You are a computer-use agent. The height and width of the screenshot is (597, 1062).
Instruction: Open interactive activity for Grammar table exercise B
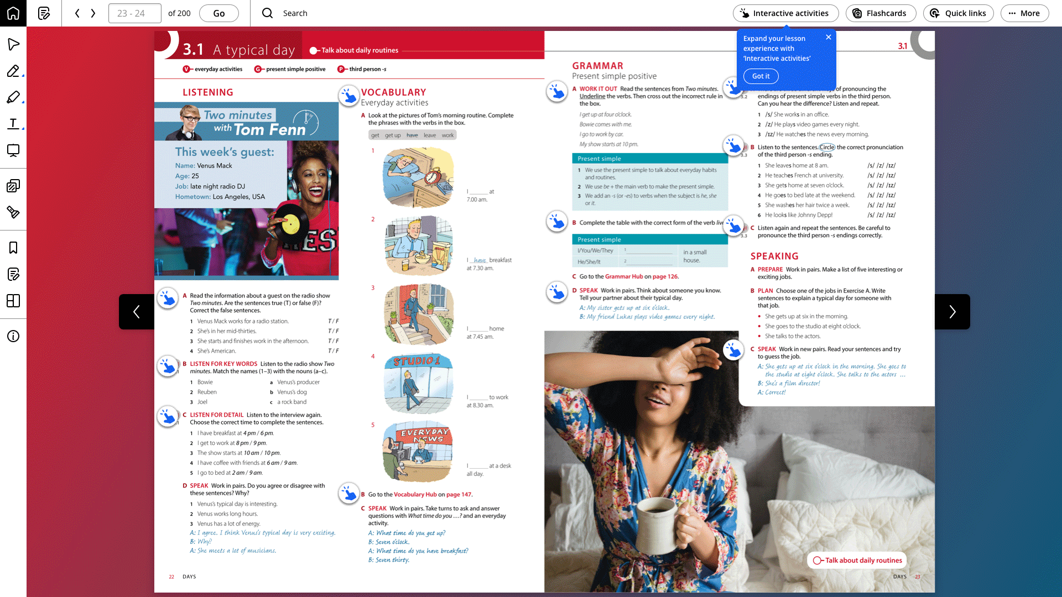click(557, 221)
